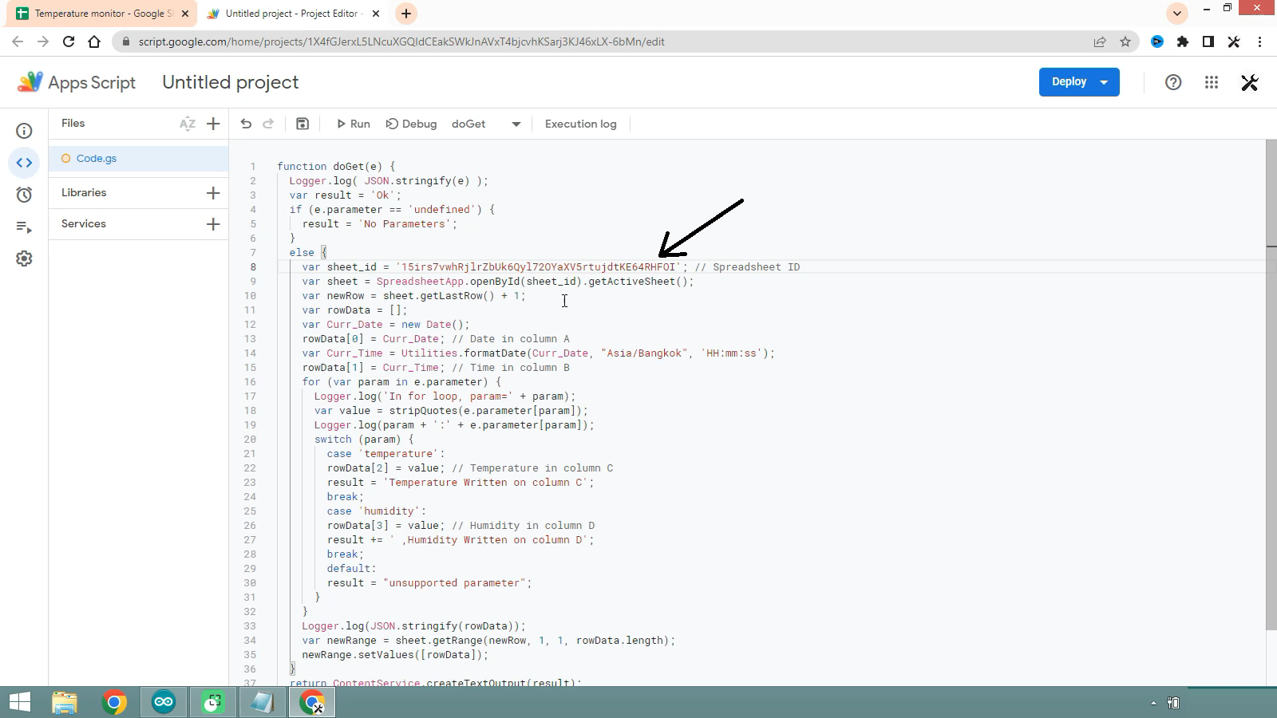The height and width of the screenshot is (718, 1277).
Task: Open the Triggers alarm clock icon
Action: 24,195
